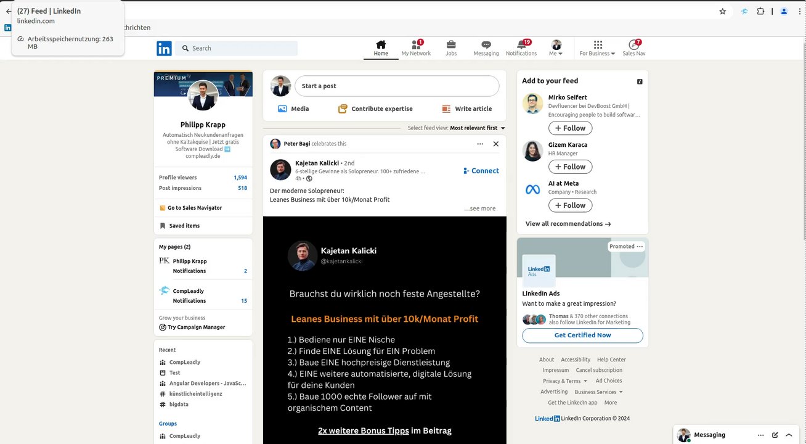Open the Chrome profile avatar icon
The image size is (806, 444).
pyautogui.click(x=784, y=11)
